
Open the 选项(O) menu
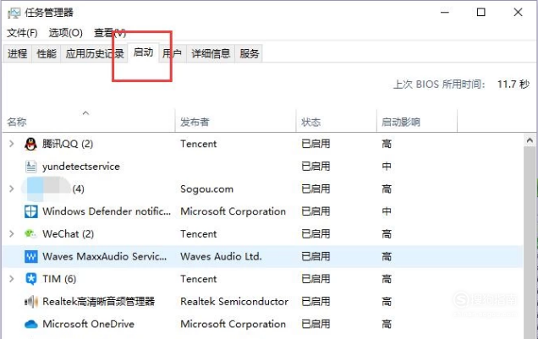coord(65,33)
